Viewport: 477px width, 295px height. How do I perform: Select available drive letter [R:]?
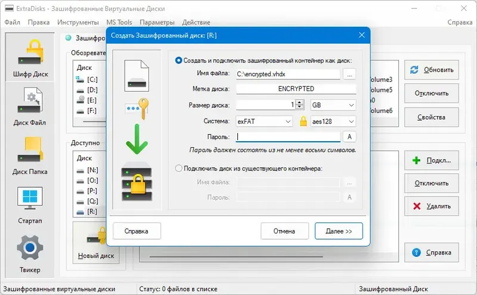[88, 212]
